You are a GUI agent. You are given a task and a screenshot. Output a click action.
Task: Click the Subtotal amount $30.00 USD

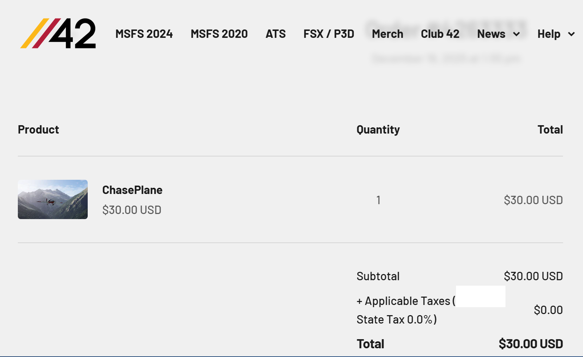(x=533, y=276)
